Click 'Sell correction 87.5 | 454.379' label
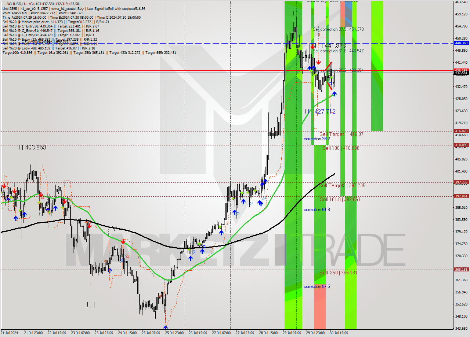This screenshot has height=337, width=470. (338, 29)
